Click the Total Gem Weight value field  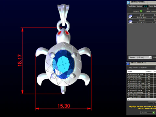[x=145, y=6]
